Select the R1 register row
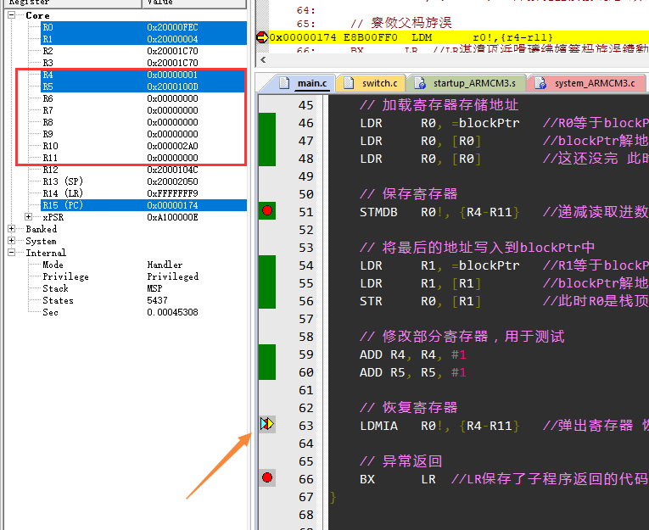Image resolution: width=649 pixels, height=530 pixels. point(143,39)
